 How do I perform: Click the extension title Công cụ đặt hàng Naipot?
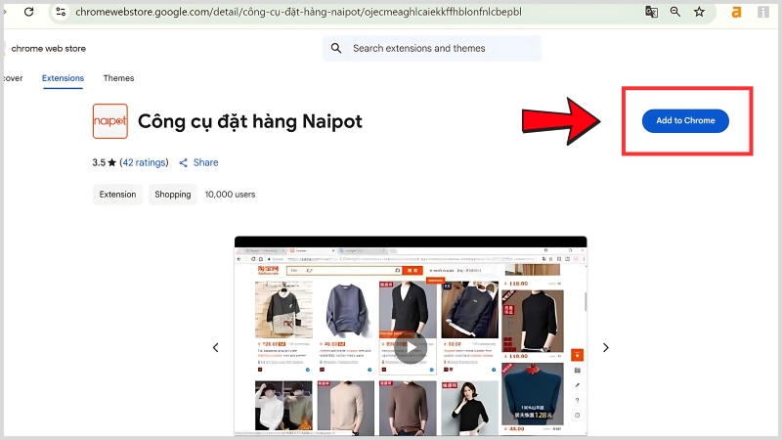250,121
